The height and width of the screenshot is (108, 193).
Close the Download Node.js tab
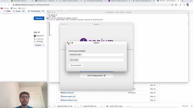click(x=32, y=1)
